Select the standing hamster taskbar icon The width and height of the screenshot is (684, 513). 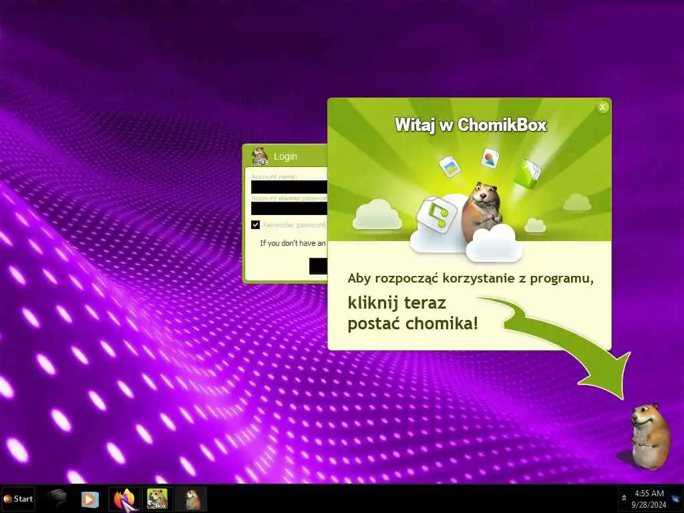click(x=191, y=499)
